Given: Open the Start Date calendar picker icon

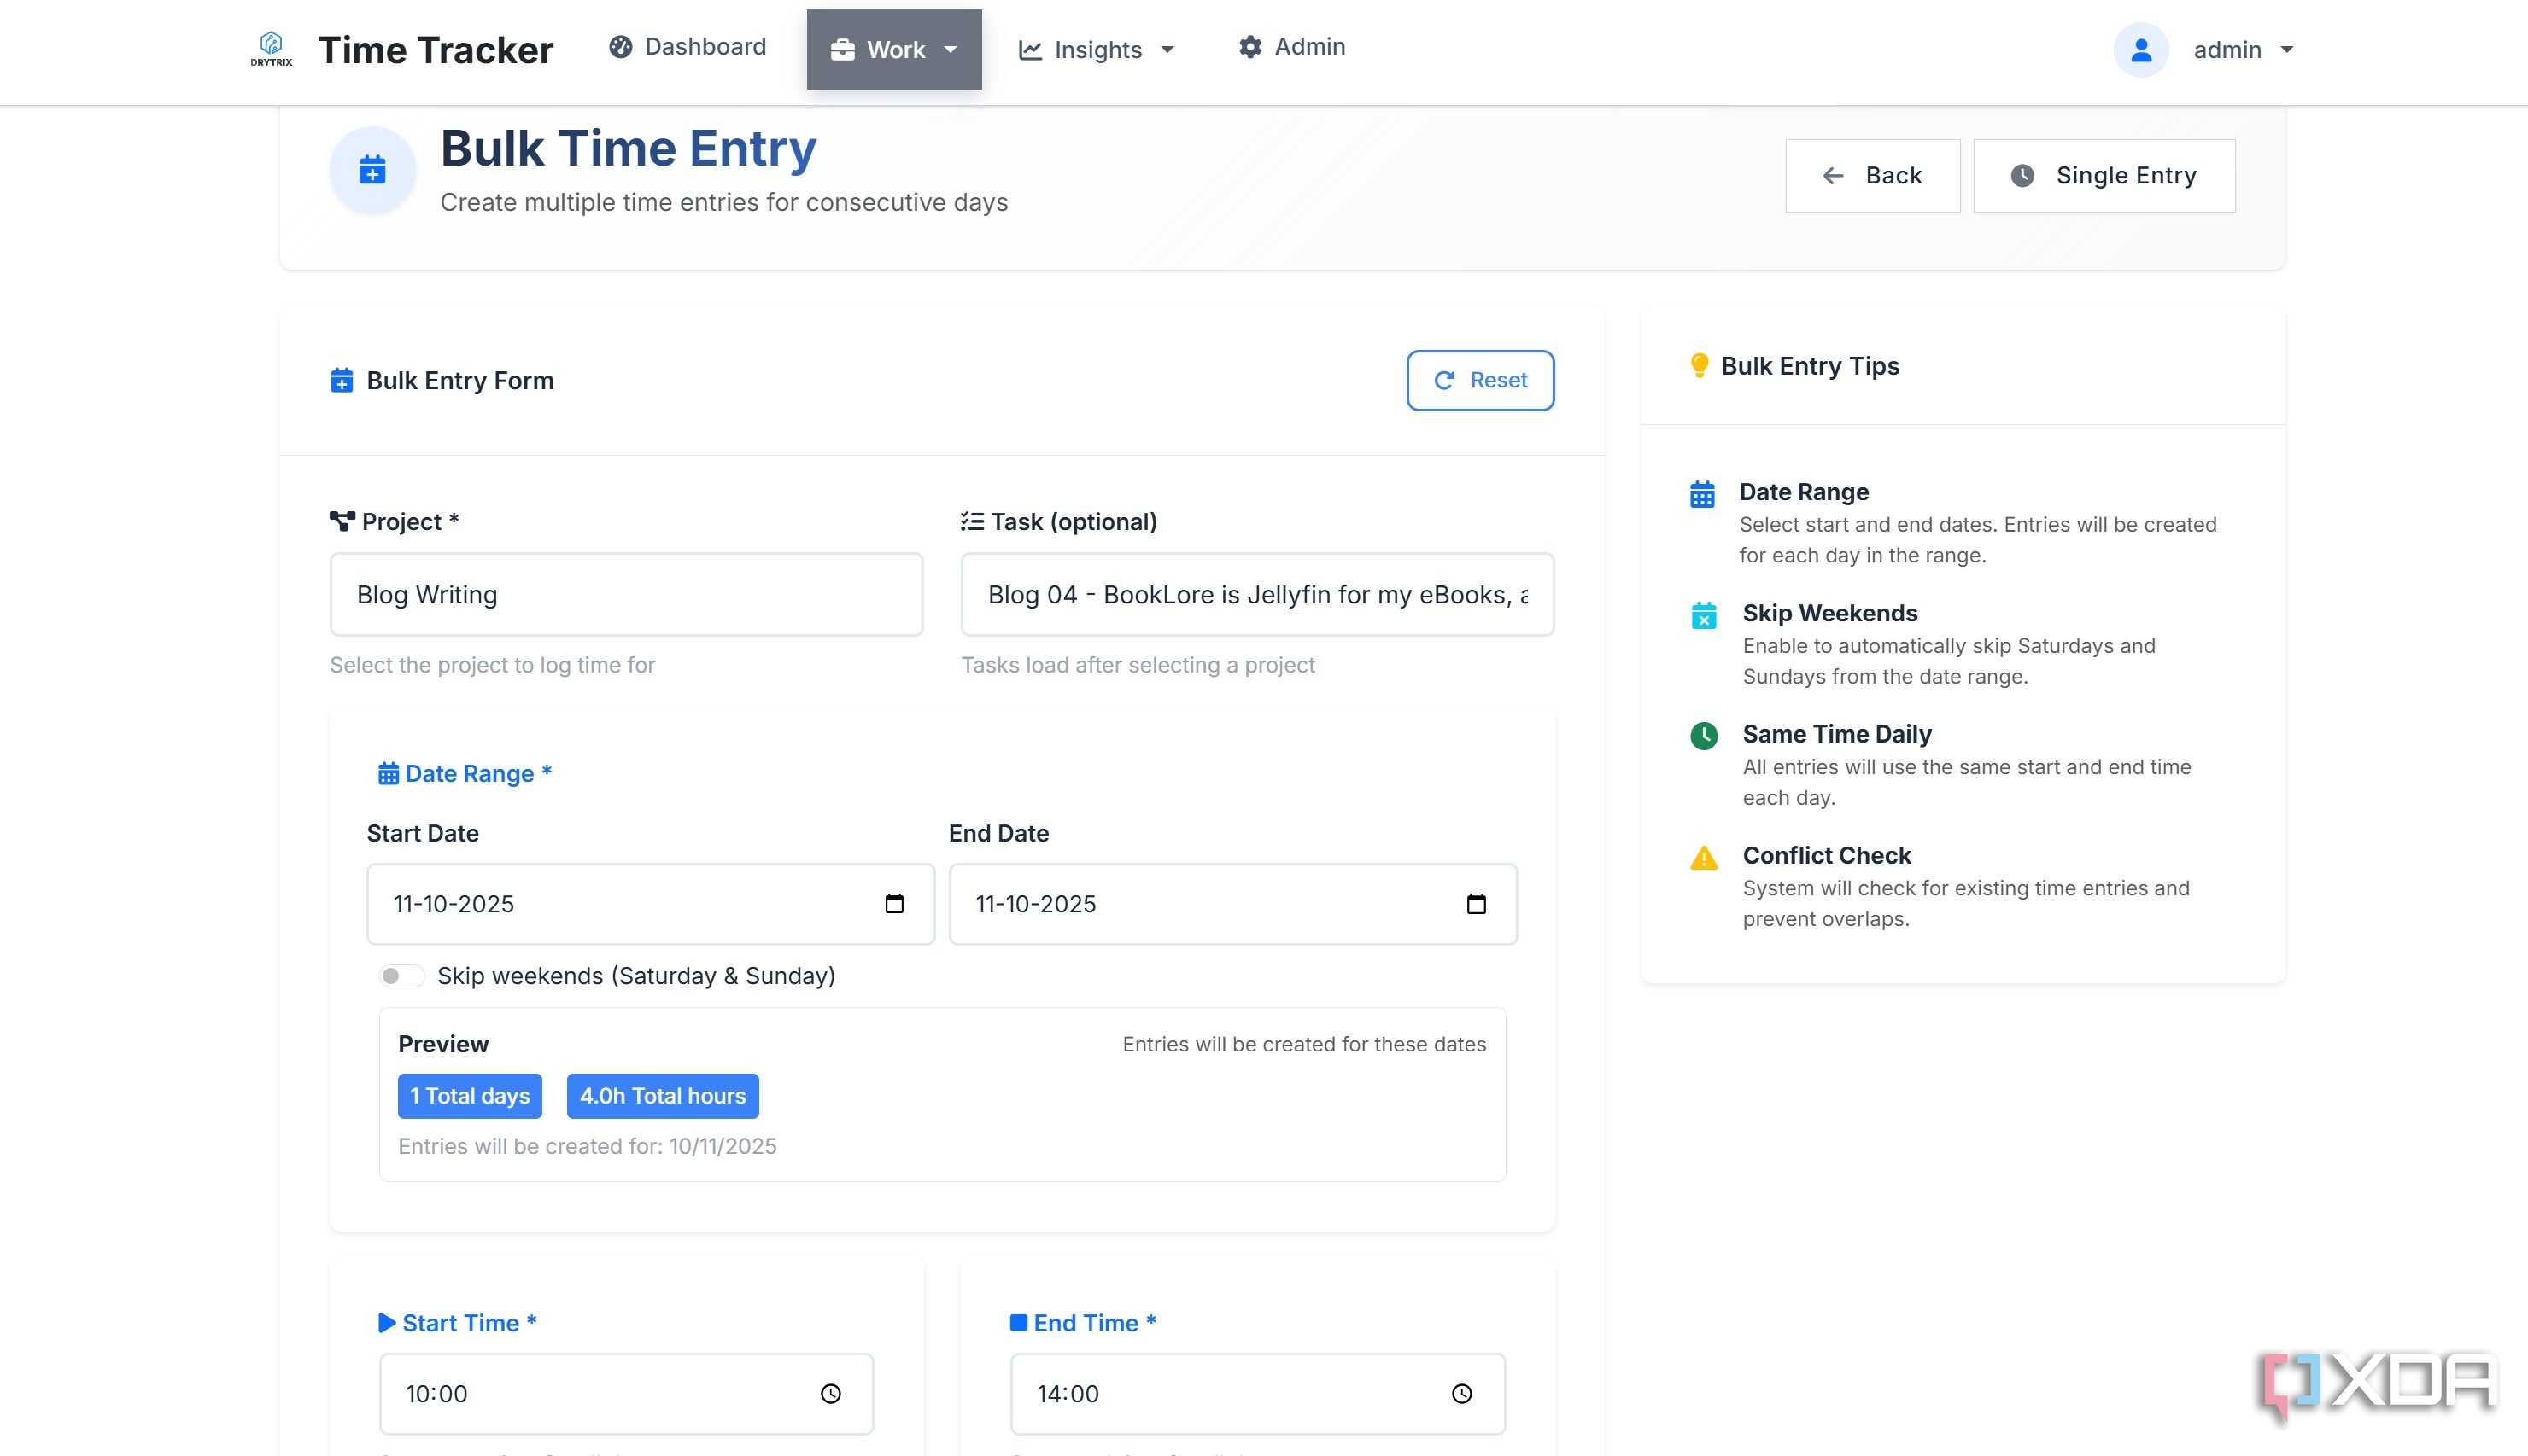Looking at the screenshot, I should click(894, 904).
